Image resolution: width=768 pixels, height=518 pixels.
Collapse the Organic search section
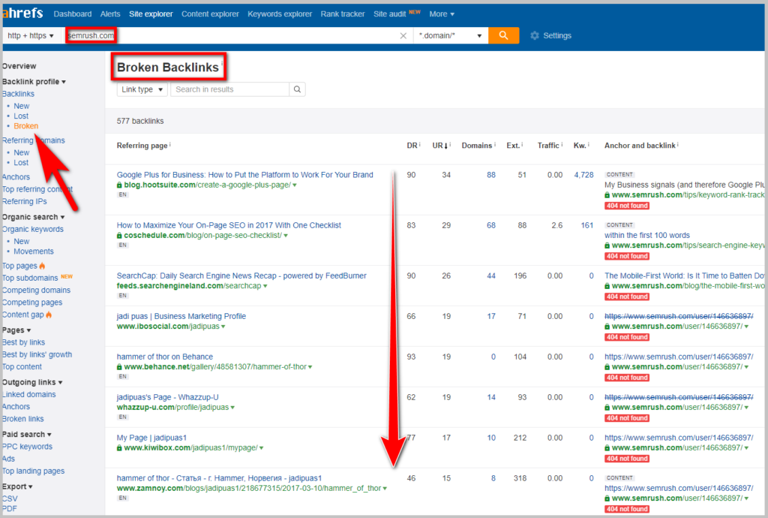point(33,217)
